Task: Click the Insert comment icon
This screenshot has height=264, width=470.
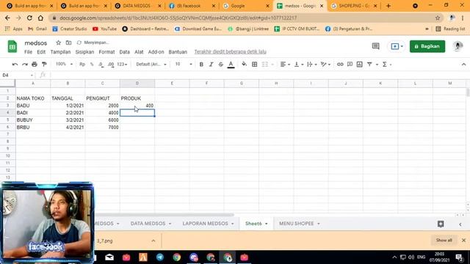Action: tap(350, 65)
